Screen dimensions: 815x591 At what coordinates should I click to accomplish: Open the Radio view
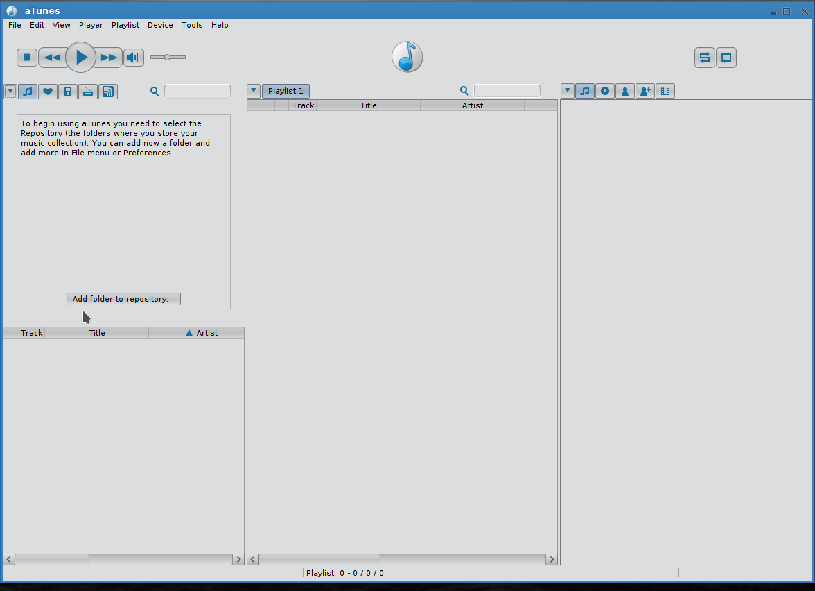pos(88,92)
